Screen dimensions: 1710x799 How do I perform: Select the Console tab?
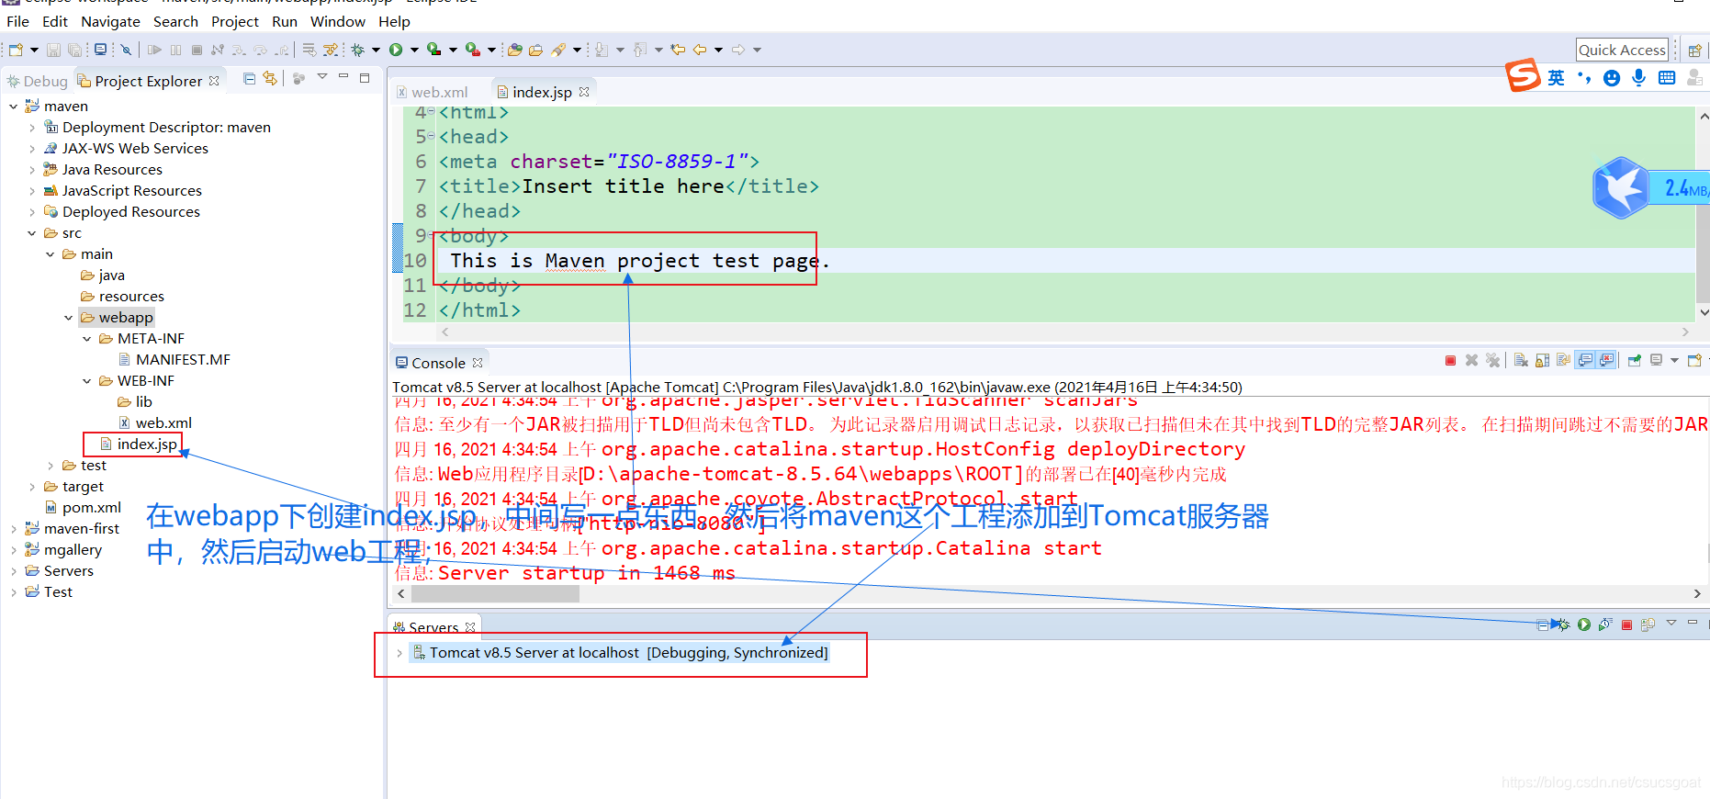point(438,363)
